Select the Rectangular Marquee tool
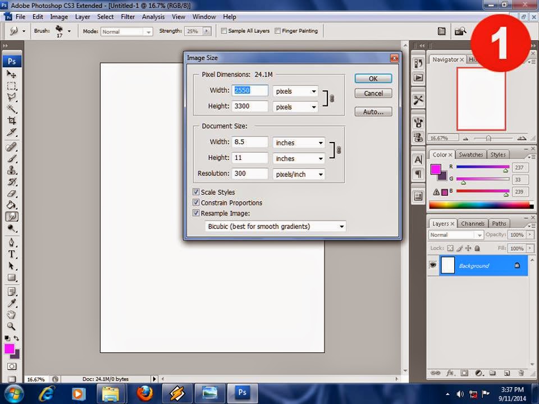This screenshot has height=404, width=539. tap(11, 85)
